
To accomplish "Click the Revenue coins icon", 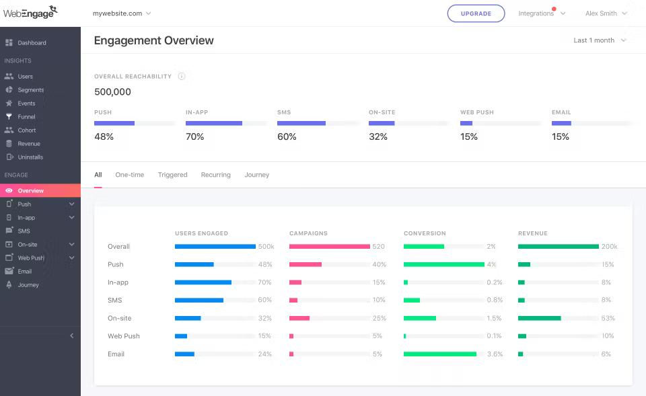I will click(x=9, y=143).
